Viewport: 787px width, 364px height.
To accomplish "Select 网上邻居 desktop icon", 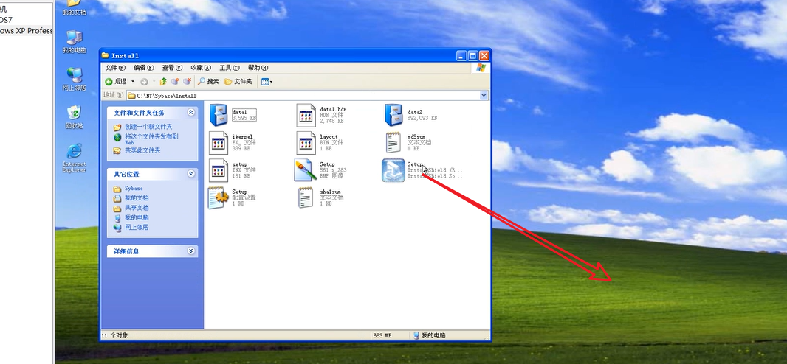I will [x=75, y=79].
